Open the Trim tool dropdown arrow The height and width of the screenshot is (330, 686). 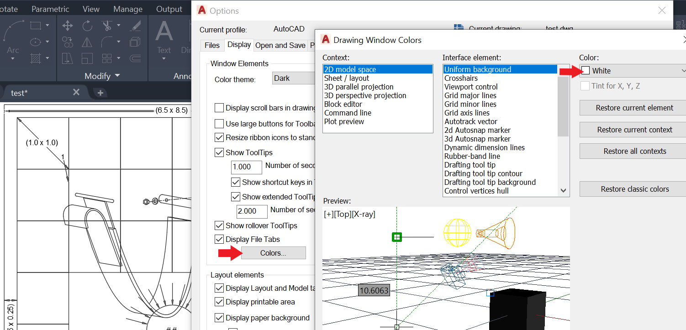point(118,26)
